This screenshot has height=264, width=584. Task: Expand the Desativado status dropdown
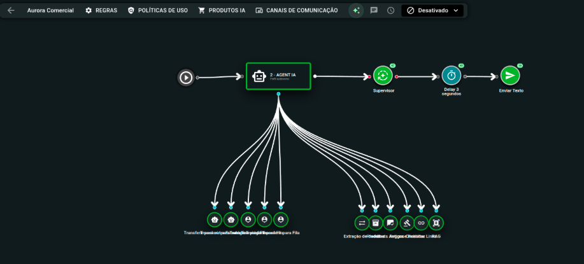[x=432, y=11]
